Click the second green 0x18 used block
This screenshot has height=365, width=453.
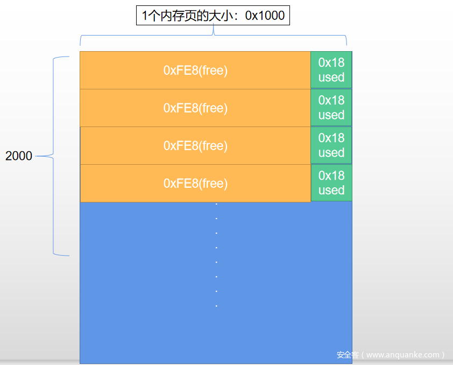tap(331, 108)
